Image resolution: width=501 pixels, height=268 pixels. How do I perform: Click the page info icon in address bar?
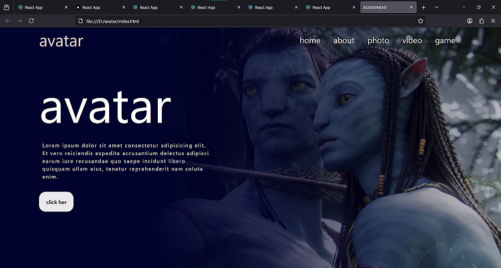point(81,21)
